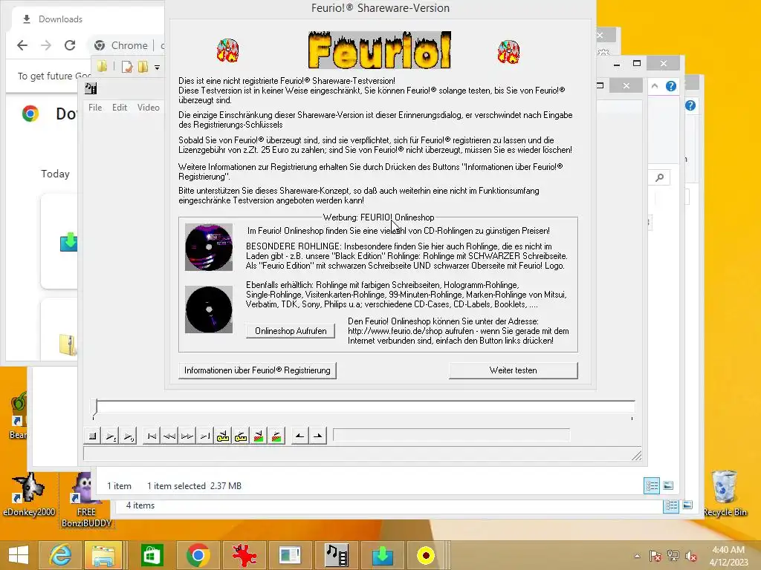
Task: Switch to video editor taskbar icon
Action: click(337, 555)
